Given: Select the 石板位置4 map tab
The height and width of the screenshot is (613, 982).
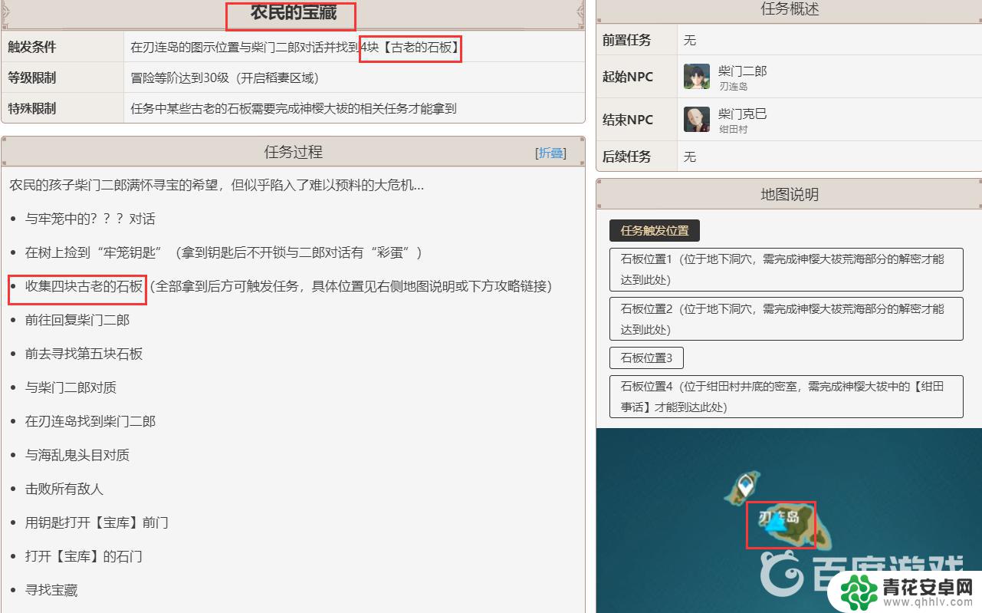Looking at the screenshot, I should click(x=786, y=397).
